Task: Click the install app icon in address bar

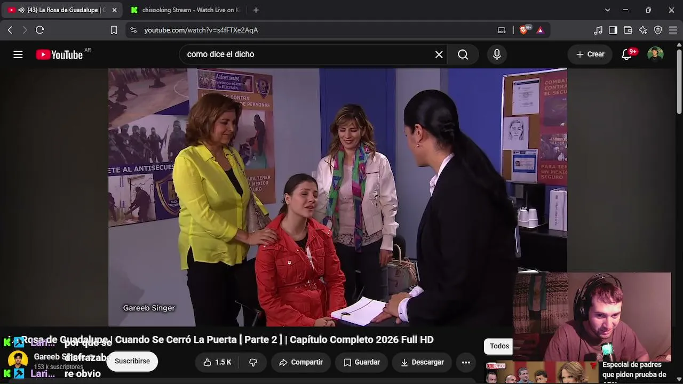Action: tap(502, 30)
